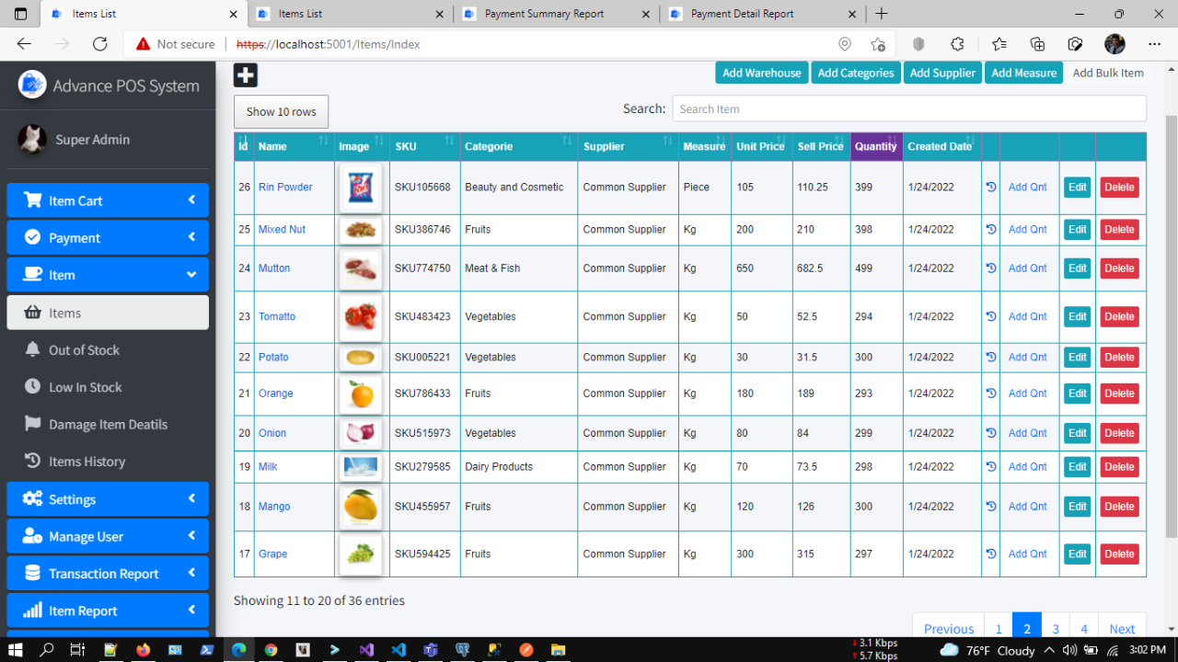The image size is (1178, 662).
Task: Toggle sorting on the Unit Price column
Action: coord(782,141)
